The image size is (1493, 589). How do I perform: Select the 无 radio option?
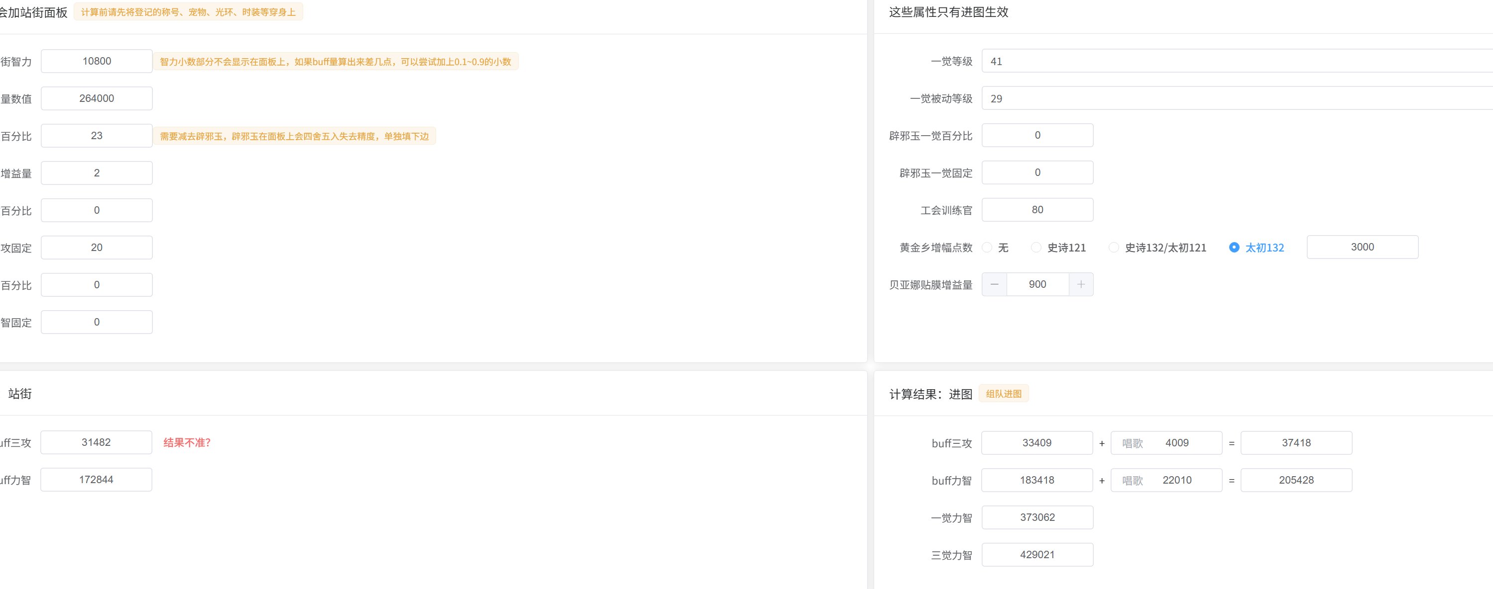pyautogui.click(x=987, y=248)
